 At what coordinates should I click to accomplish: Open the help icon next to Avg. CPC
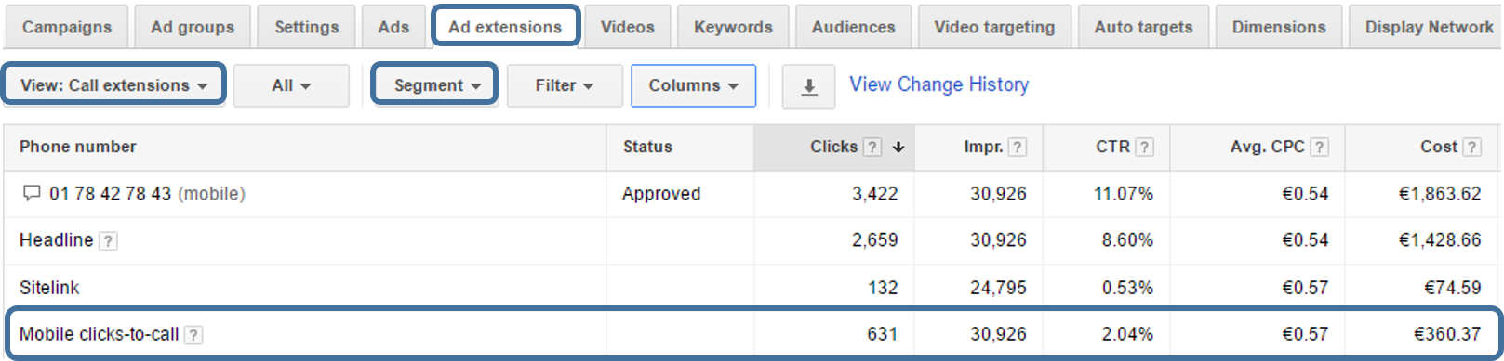(1320, 147)
